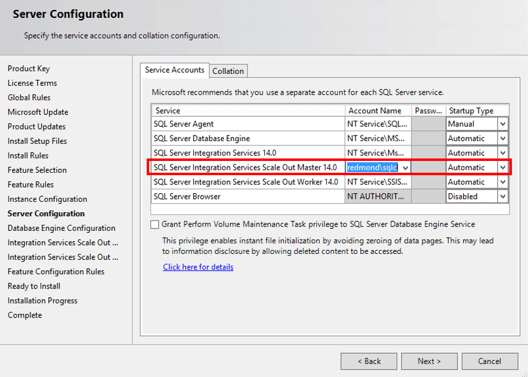Click the Account Name column header
The height and width of the screenshot is (377, 528).
tap(378, 111)
